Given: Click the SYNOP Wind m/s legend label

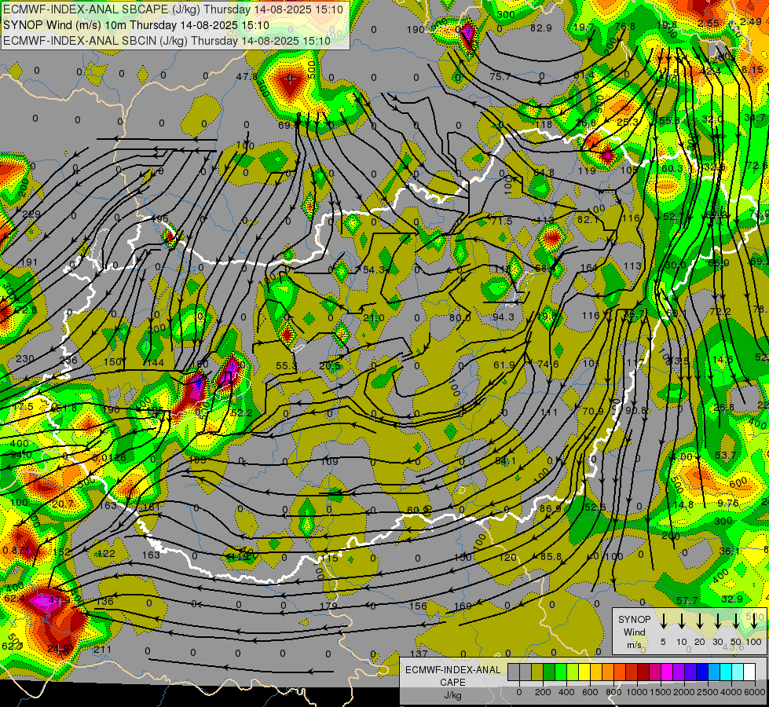Looking at the screenshot, I should click(634, 632).
